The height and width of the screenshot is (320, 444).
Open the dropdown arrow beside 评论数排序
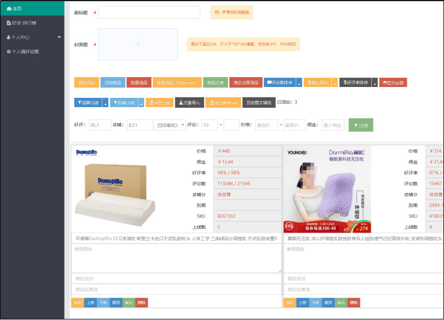point(299,83)
